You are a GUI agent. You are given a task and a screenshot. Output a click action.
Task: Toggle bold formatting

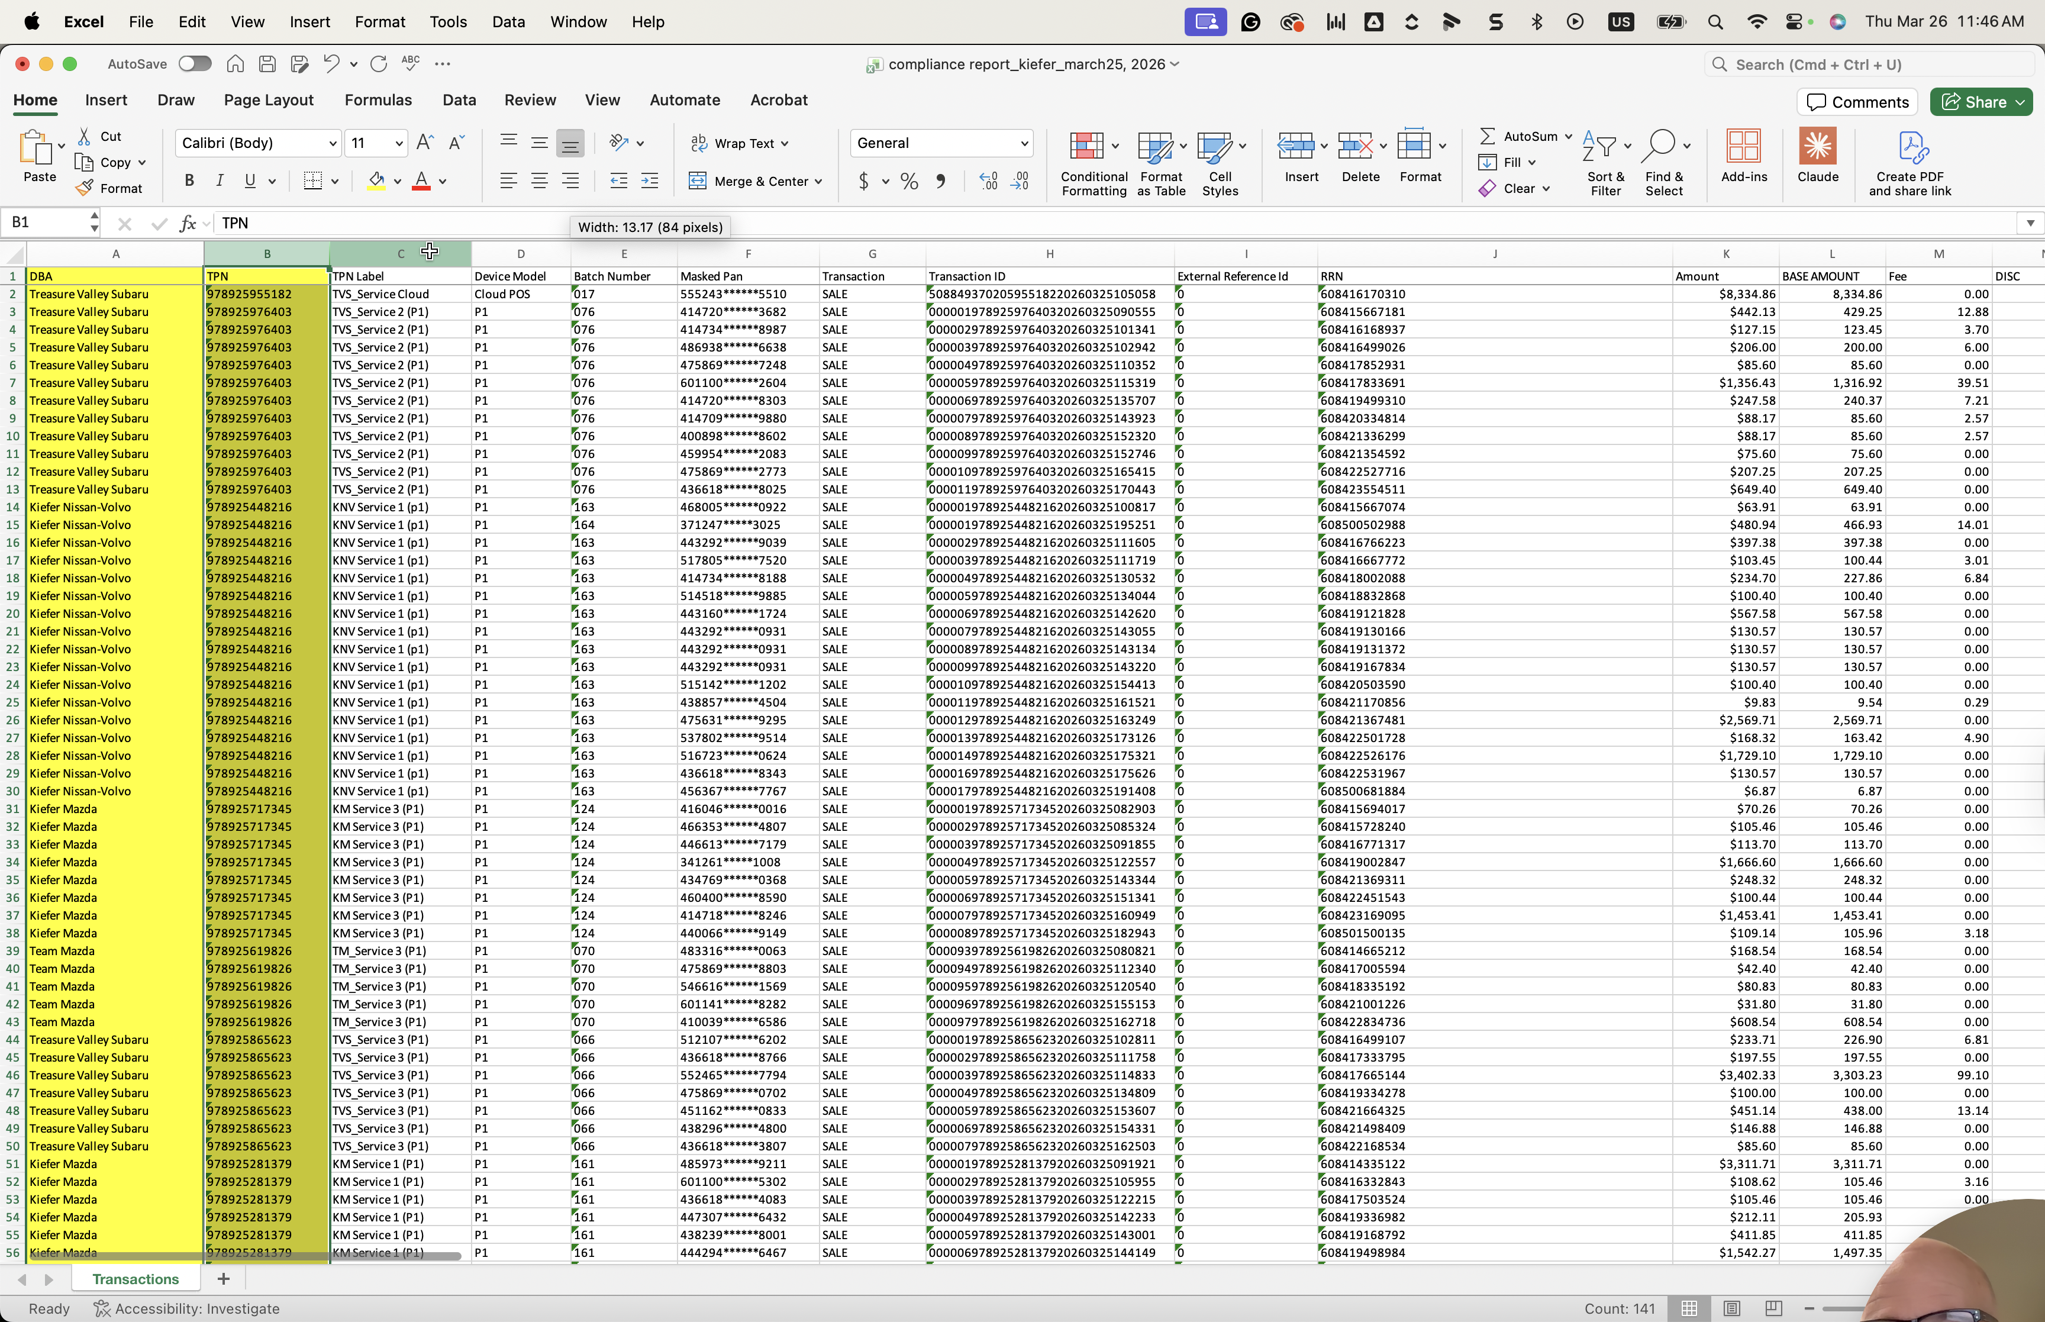coord(189,180)
